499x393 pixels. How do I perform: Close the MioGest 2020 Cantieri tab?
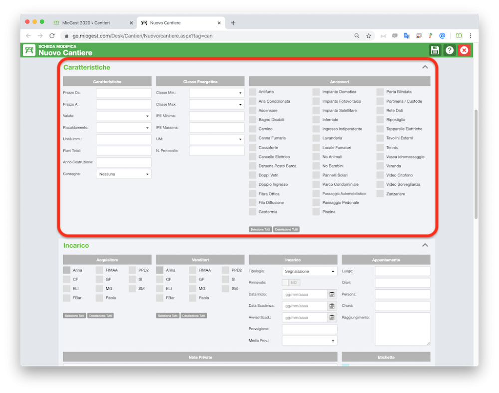(x=131, y=23)
